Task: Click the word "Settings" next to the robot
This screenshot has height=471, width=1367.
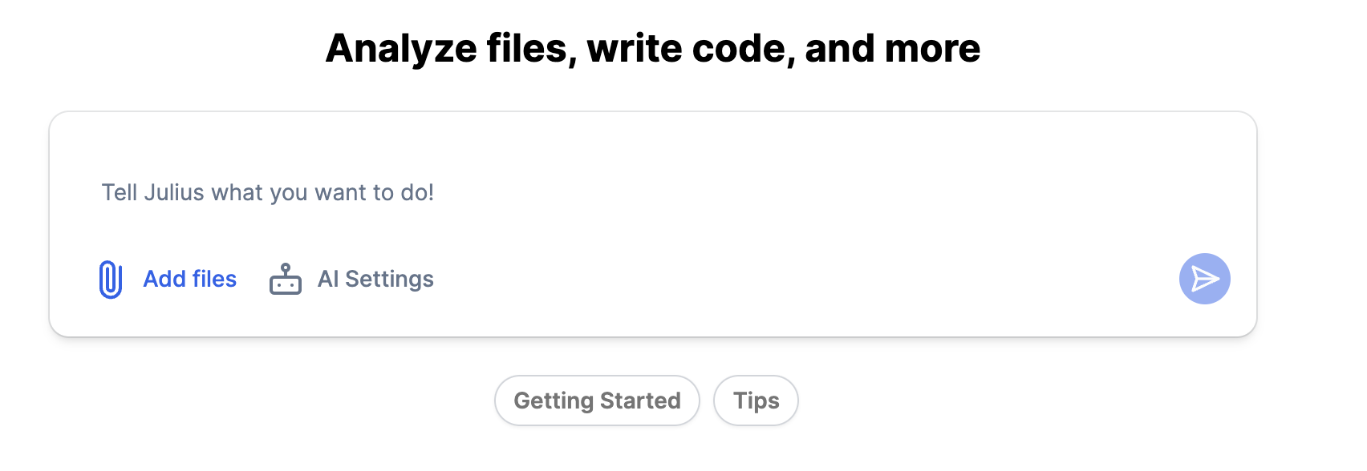Action: coord(389,279)
